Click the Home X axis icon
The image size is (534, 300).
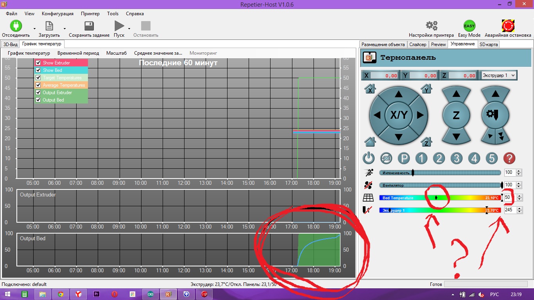coord(370,89)
